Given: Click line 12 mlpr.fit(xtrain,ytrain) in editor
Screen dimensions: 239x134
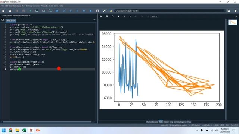Looking at the screenshot, I should point(23,52).
